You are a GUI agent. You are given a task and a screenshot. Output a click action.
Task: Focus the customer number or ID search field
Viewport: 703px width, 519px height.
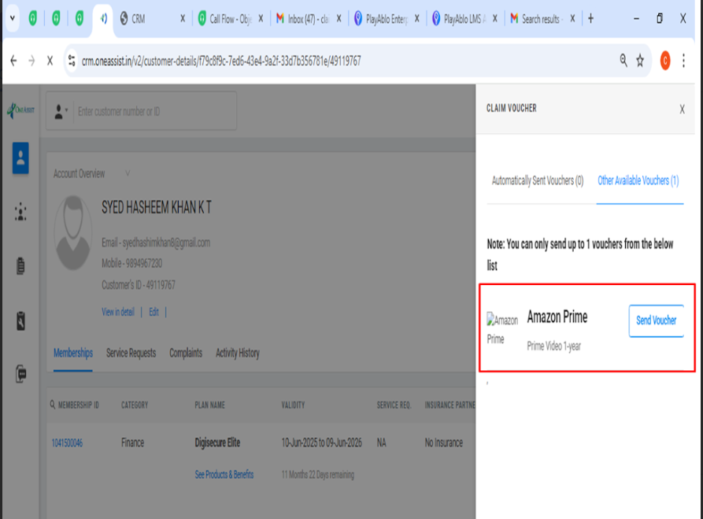(x=154, y=111)
